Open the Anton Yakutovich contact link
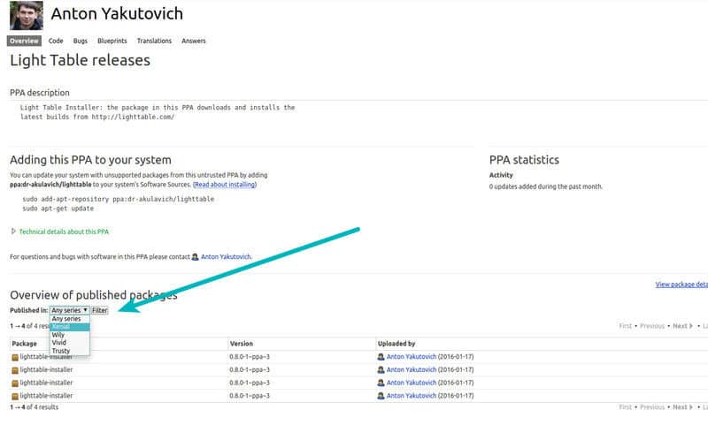The height and width of the screenshot is (425, 708). (226, 257)
